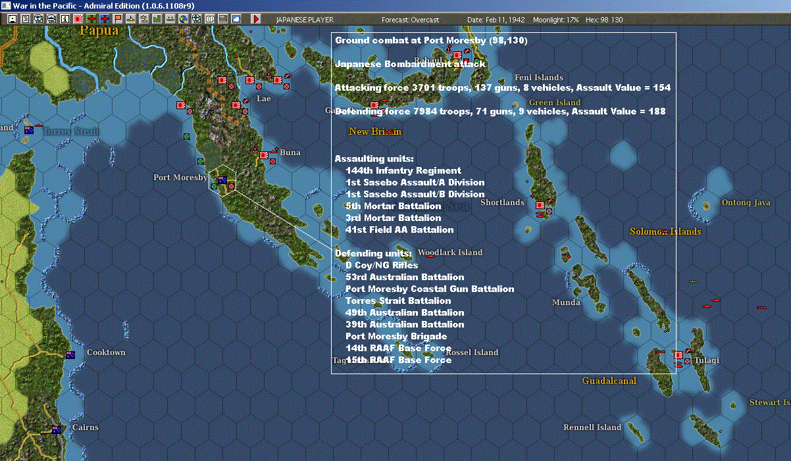Select the Australian flag at Cooktown
Viewport: 791px width, 461px height.
tap(70, 354)
